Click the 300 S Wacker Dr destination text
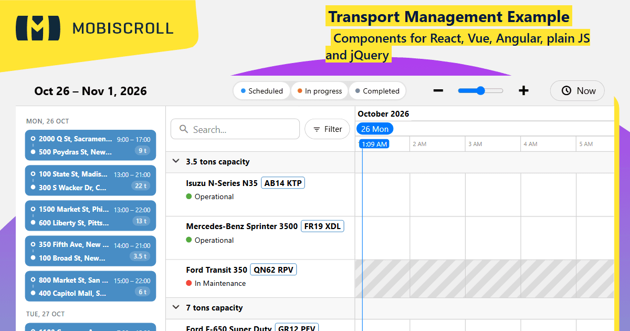This screenshot has width=630, height=331. (72, 187)
